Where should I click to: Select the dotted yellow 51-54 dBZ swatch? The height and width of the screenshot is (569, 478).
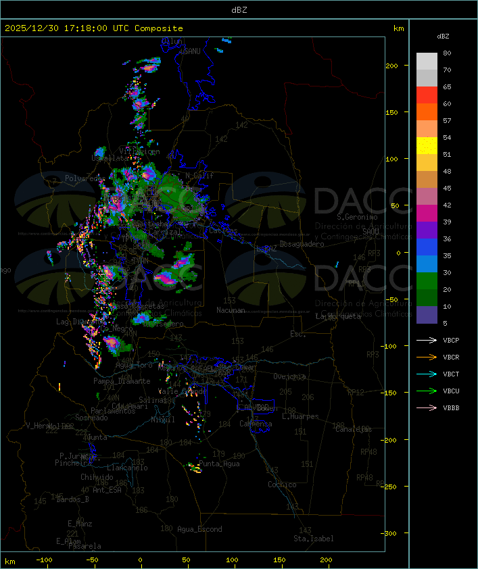tap(427, 146)
